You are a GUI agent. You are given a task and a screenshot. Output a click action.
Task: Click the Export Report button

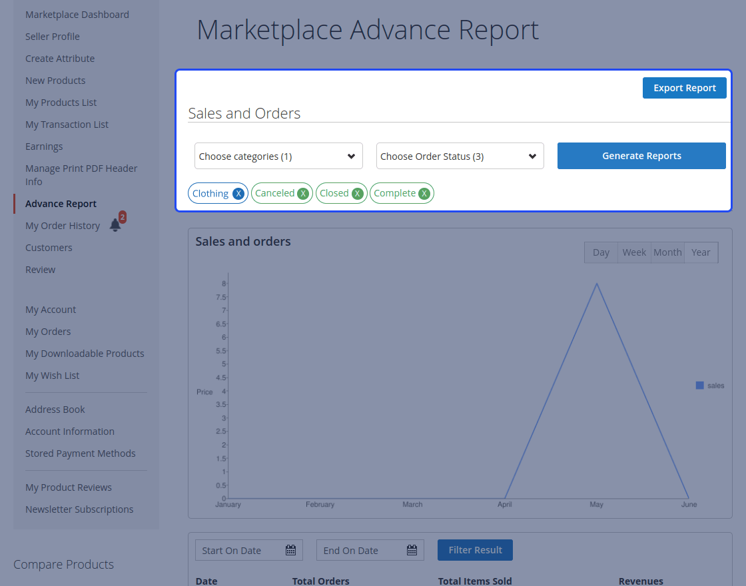pyautogui.click(x=684, y=88)
